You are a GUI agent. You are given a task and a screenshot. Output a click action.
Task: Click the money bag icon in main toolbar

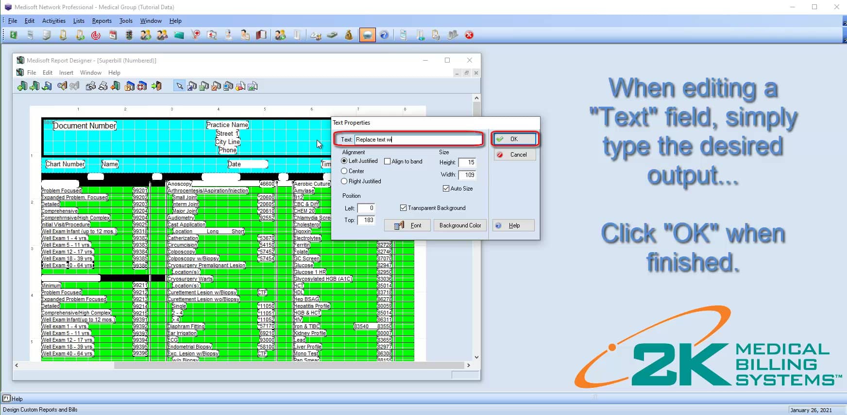[349, 35]
